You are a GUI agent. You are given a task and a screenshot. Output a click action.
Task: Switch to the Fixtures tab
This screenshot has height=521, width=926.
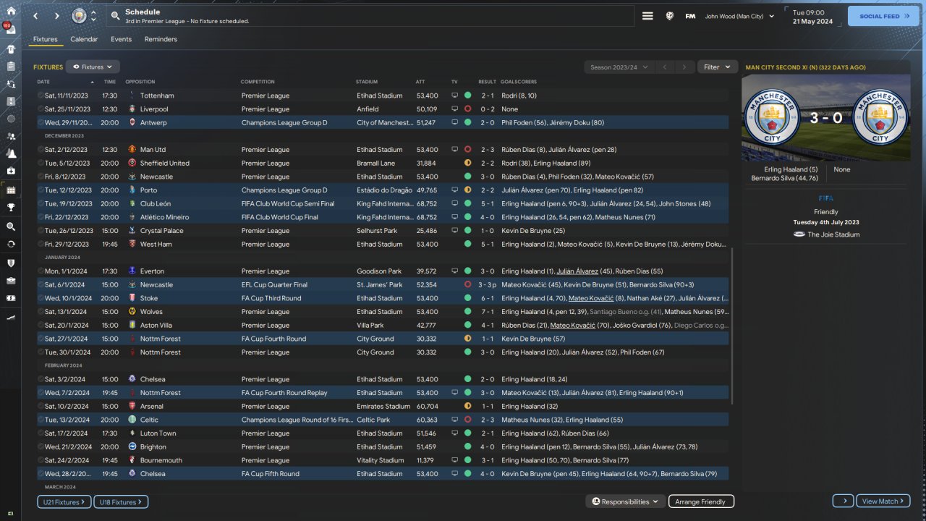click(x=46, y=39)
